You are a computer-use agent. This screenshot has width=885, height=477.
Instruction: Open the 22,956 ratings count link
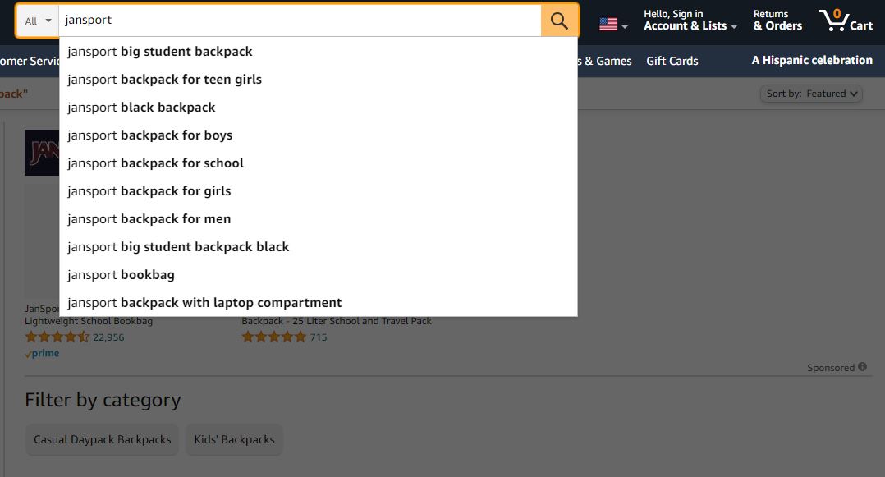coord(108,337)
